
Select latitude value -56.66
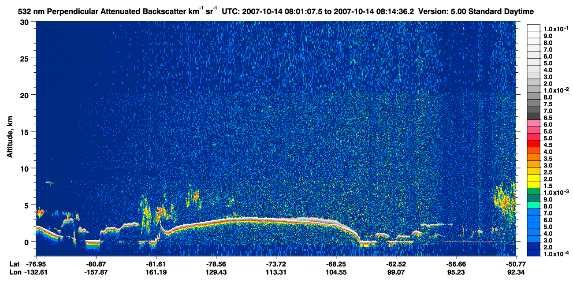[456, 264]
